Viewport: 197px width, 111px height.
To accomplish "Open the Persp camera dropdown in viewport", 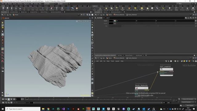I will tap(81, 21).
